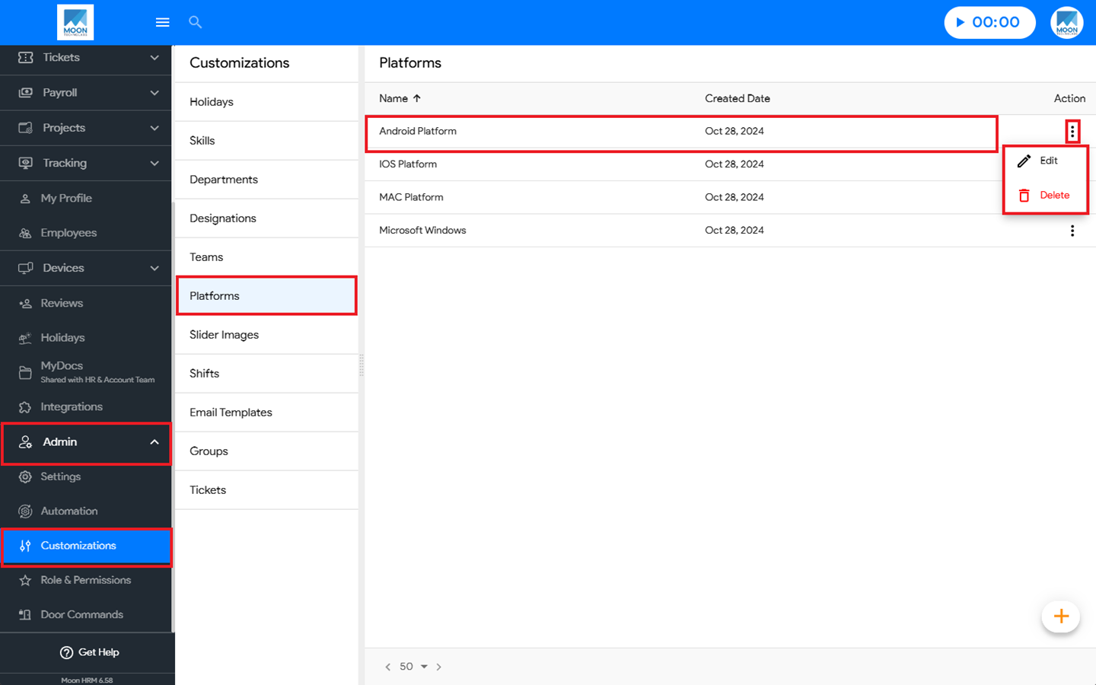The height and width of the screenshot is (685, 1096).
Task: Open the search magnifier icon
Action: [x=196, y=22]
